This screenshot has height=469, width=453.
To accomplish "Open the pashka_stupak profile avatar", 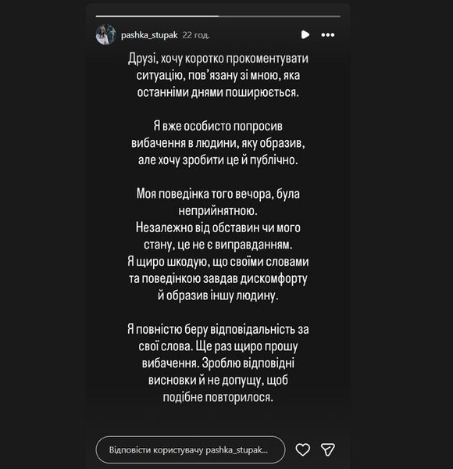I will 105,34.
